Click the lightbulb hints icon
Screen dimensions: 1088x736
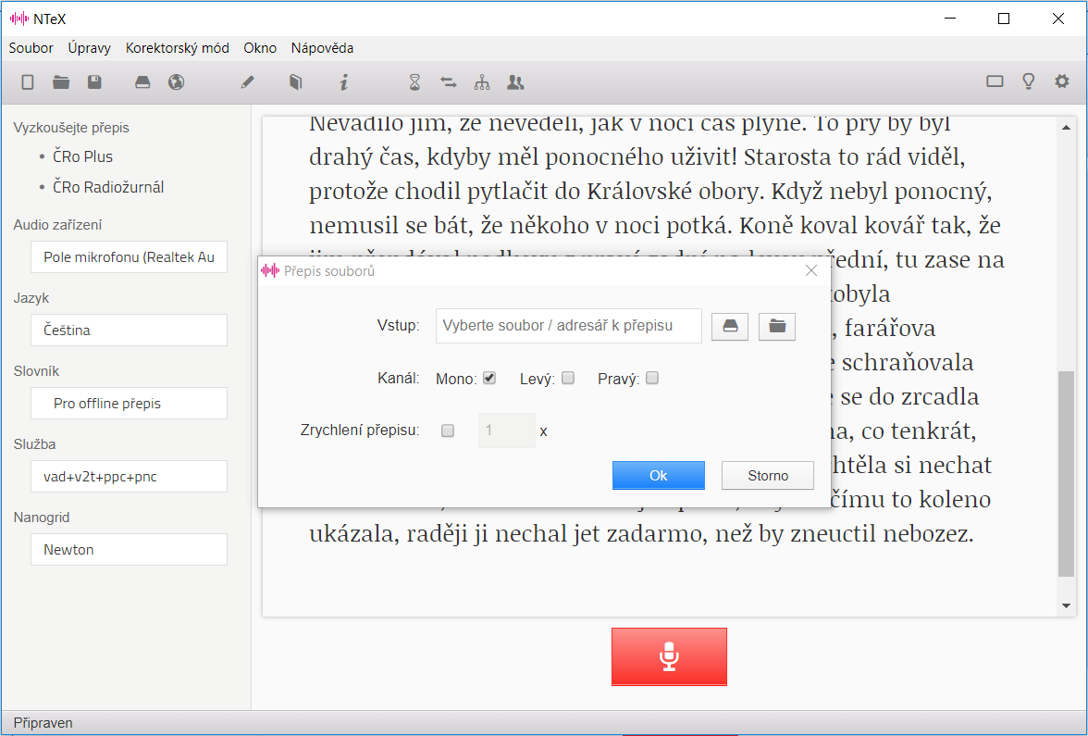pyautogui.click(x=1029, y=81)
